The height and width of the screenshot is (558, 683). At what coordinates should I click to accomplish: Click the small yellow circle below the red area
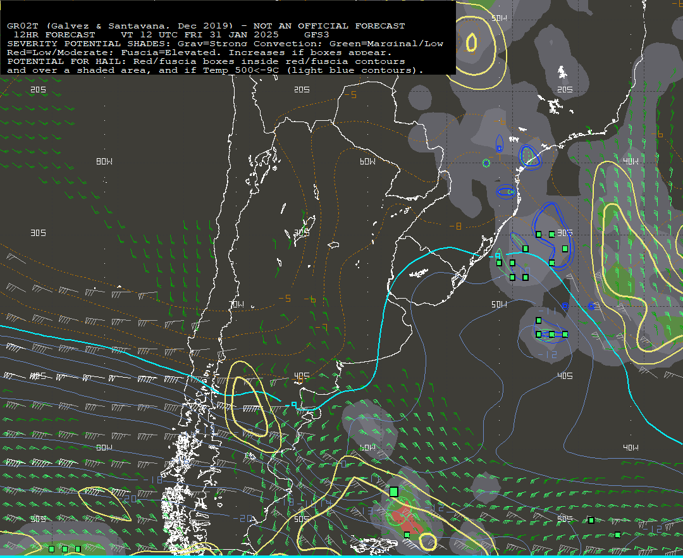click(x=428, y=542)
